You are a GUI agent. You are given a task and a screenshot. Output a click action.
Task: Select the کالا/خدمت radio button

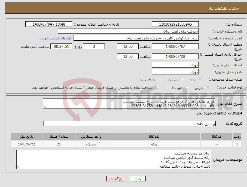pos(160,79)
